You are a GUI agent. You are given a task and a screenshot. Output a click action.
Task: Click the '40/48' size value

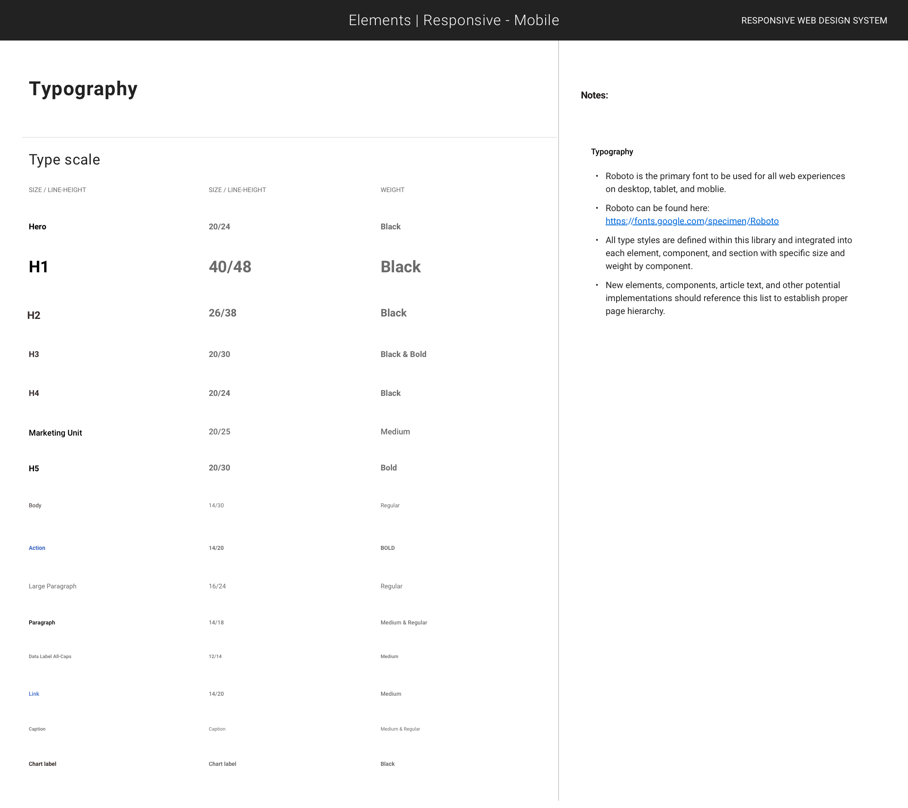(x=230, y=267)
